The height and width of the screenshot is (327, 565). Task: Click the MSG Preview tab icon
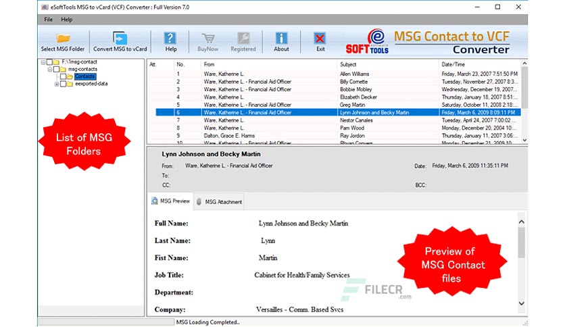click(155, 201)
